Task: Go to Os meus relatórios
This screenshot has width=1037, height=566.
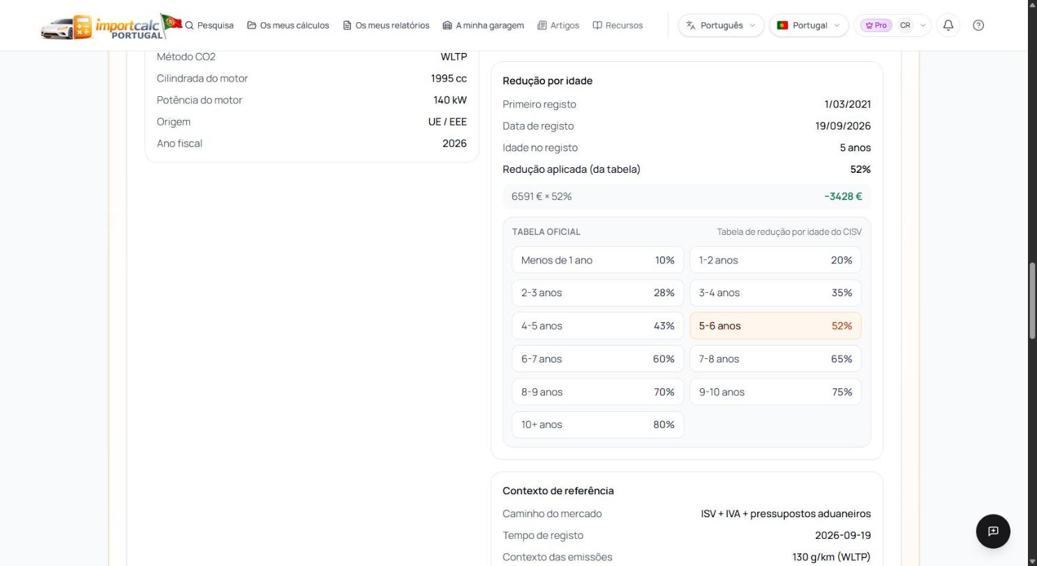Action: [x=386, y=25]
